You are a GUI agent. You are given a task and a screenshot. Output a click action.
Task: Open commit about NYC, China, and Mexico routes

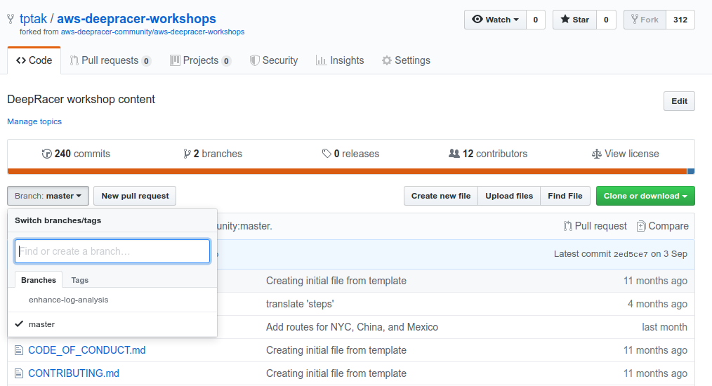pos(352,327)
